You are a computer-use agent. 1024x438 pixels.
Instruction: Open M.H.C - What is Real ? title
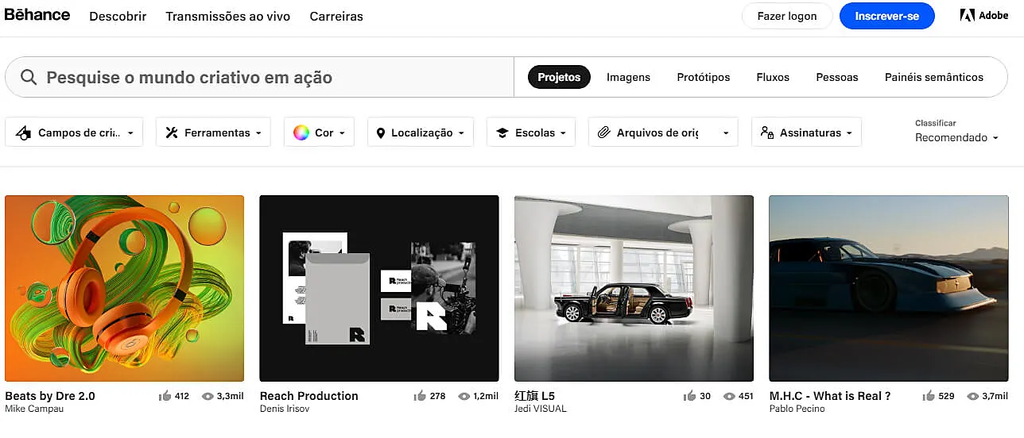(830, 396)
